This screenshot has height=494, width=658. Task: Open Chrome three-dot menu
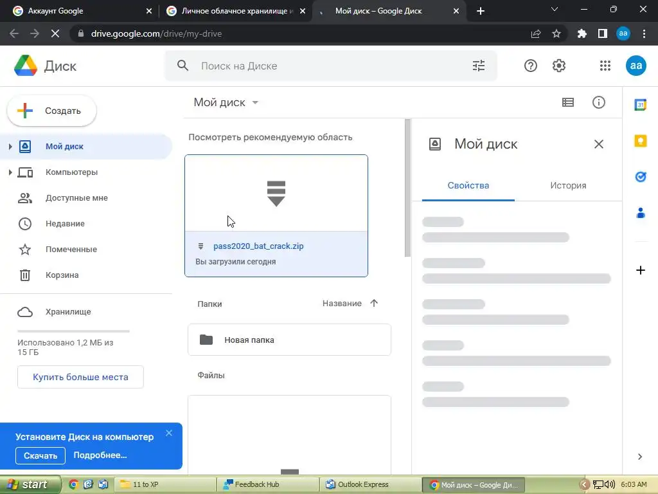tap(644, 33)
